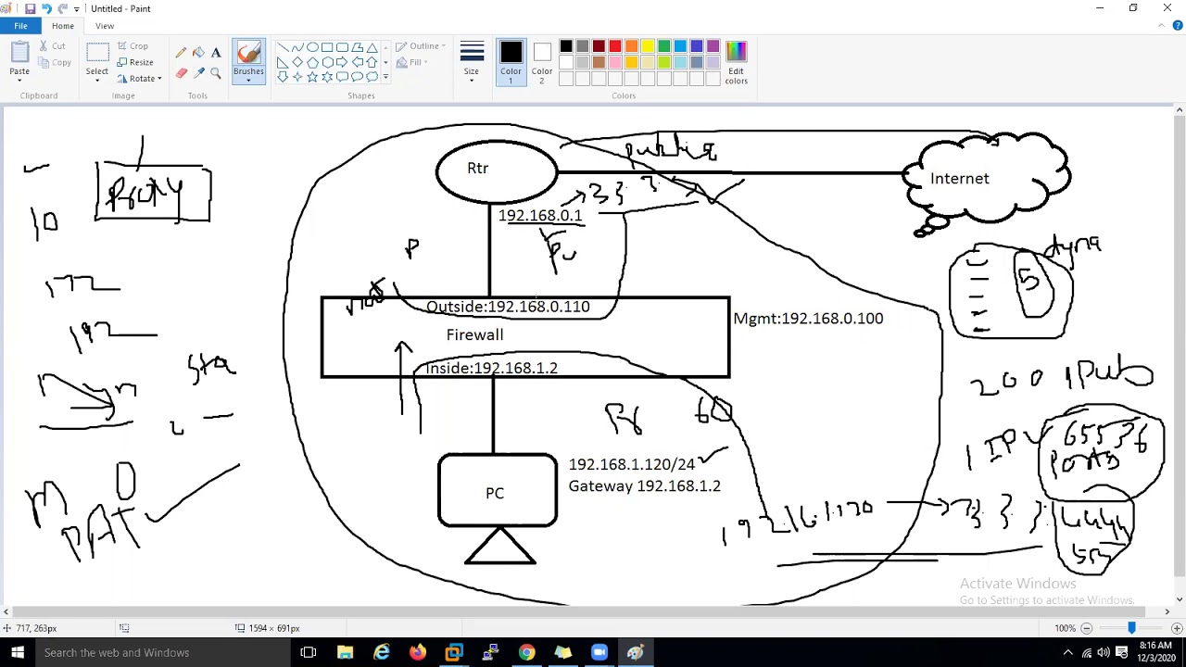Switch to the View tab
The height and width of the screenshot is (667, 1186).
[105, 26]
